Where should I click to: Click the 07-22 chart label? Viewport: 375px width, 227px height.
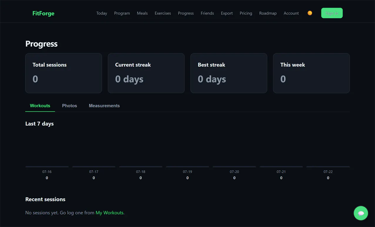(x=328, y=172)
